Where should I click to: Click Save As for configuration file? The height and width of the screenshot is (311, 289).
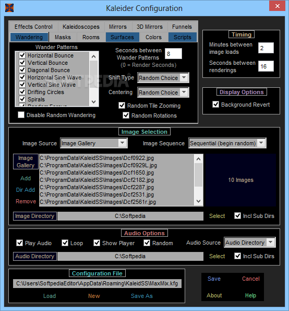click(142, 296)
